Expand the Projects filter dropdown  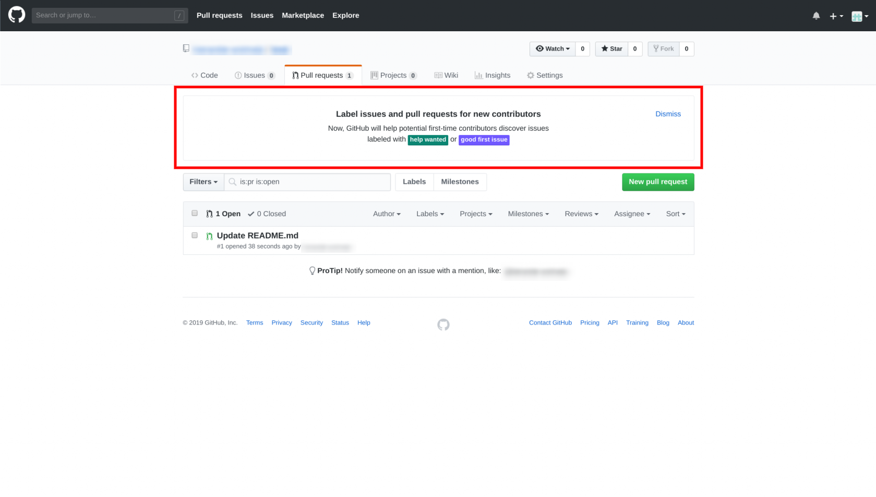pos(476,214)
